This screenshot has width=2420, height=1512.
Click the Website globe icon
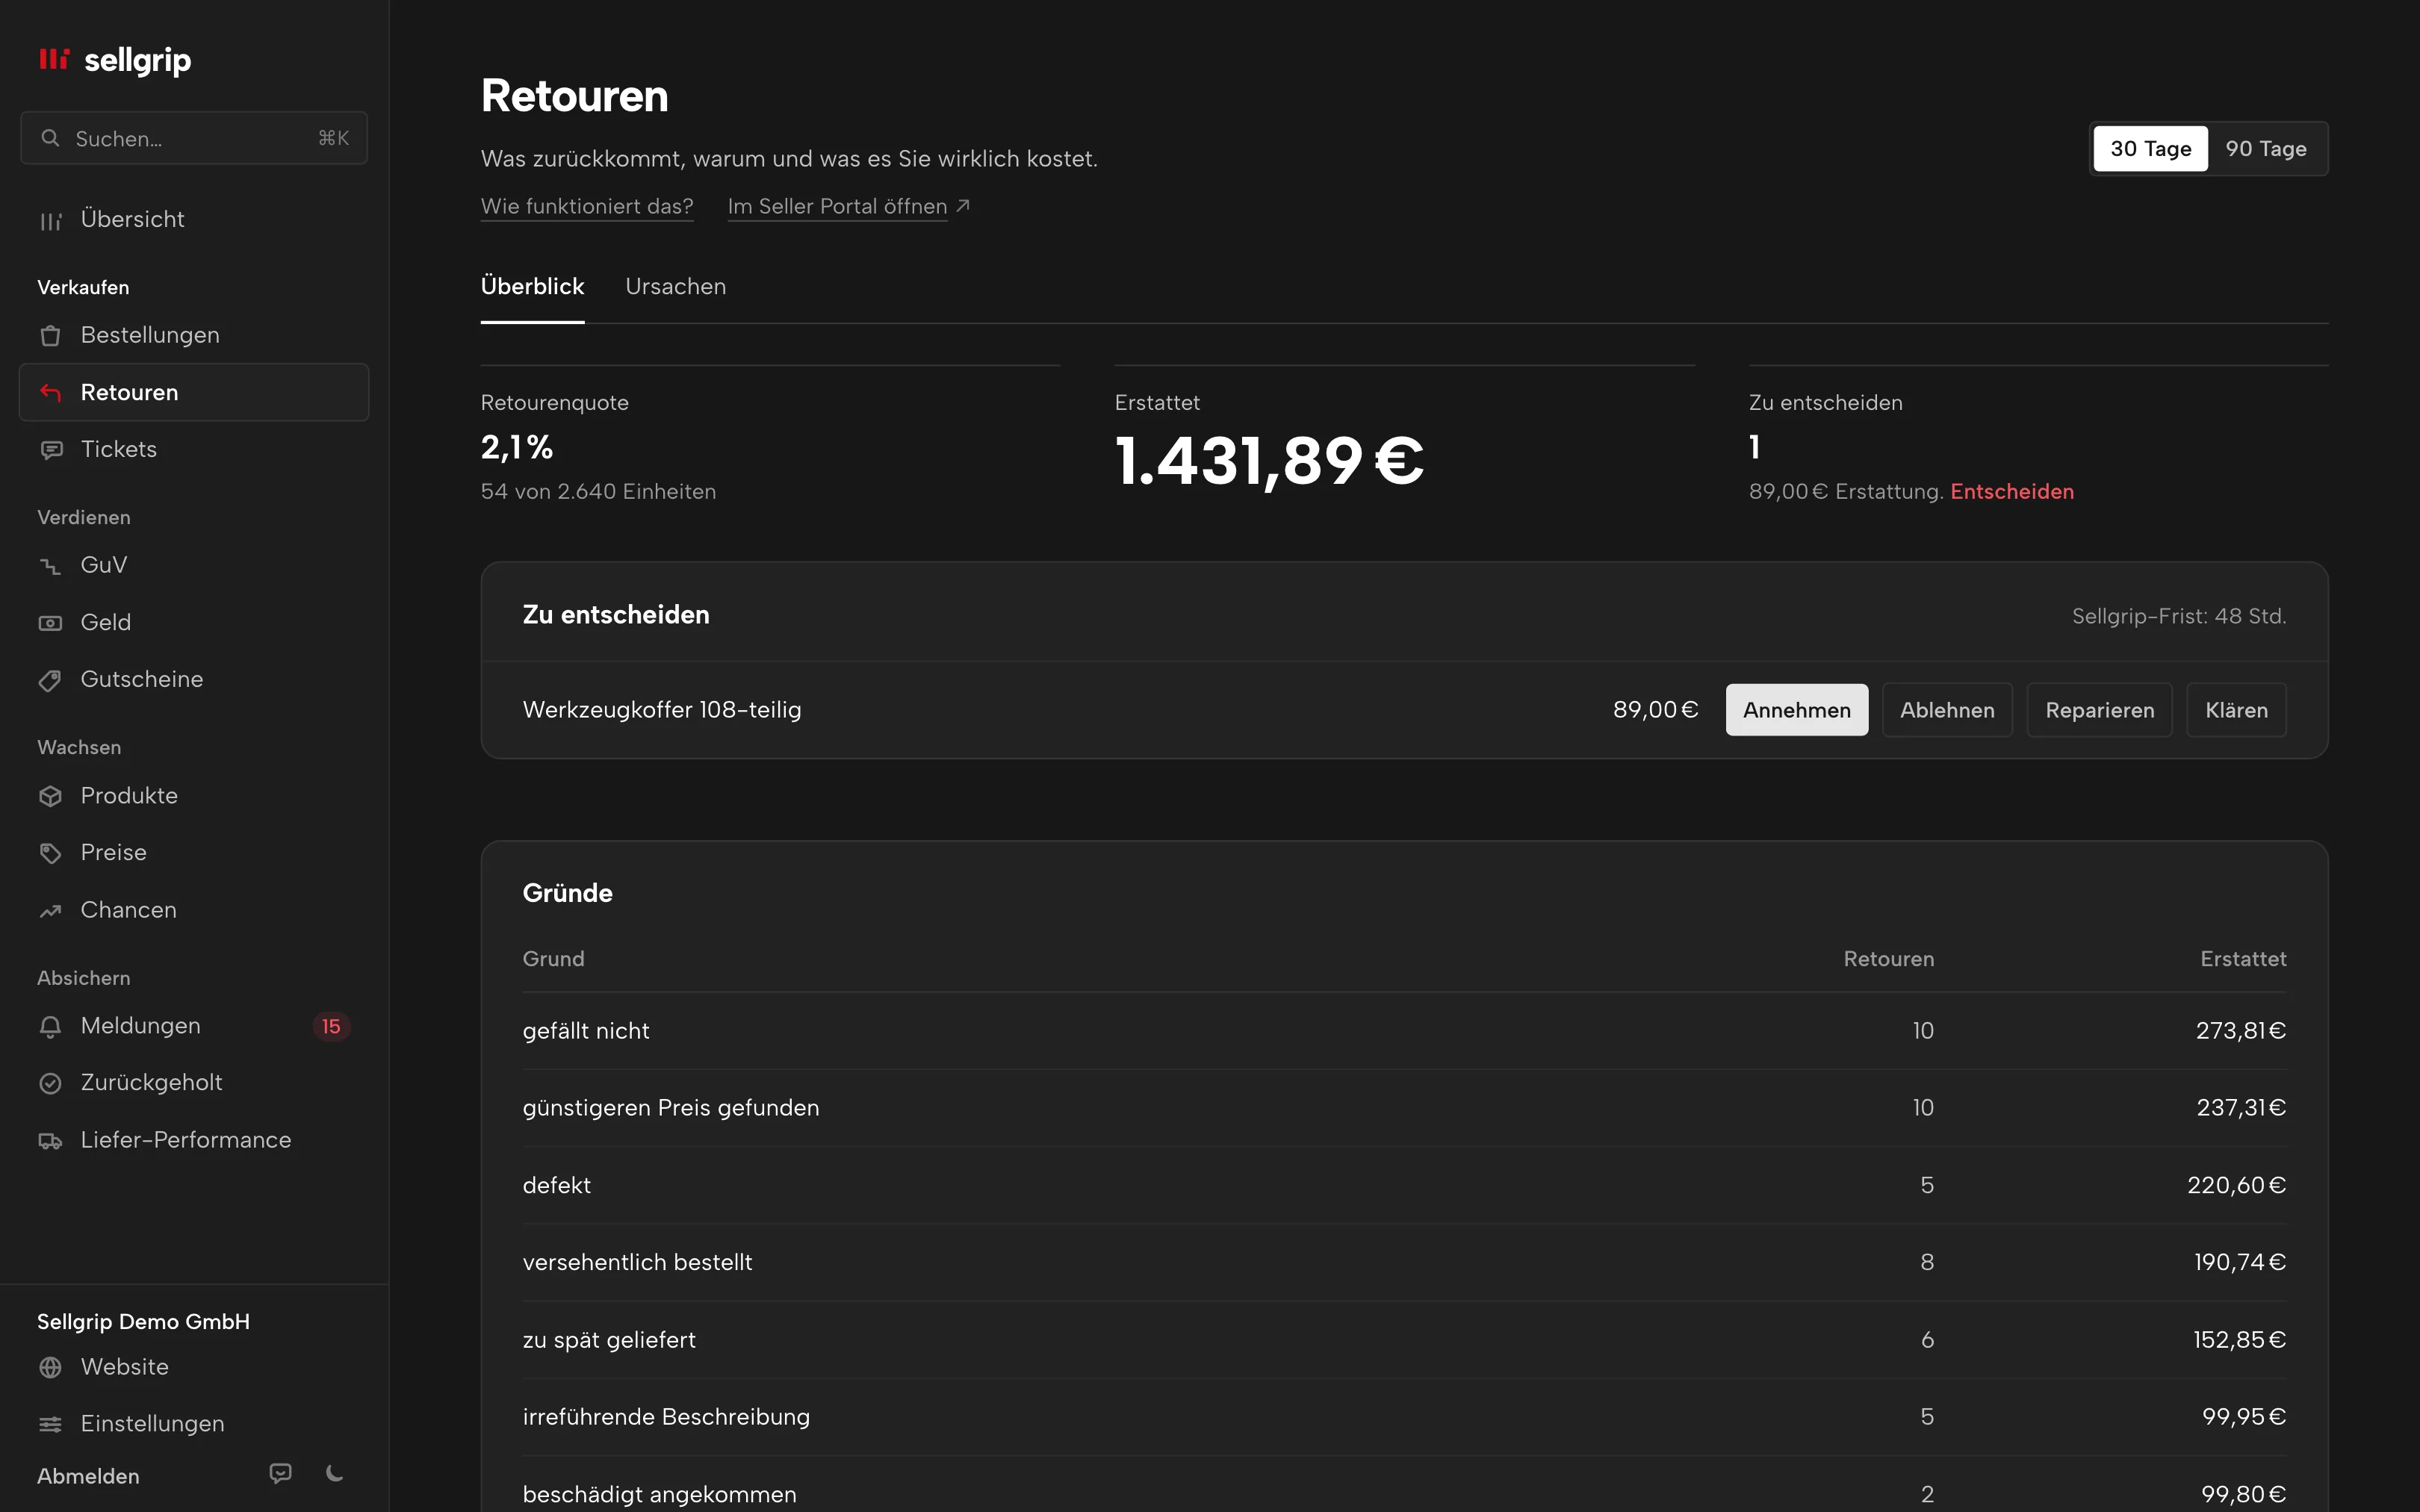pos(50,1367)
